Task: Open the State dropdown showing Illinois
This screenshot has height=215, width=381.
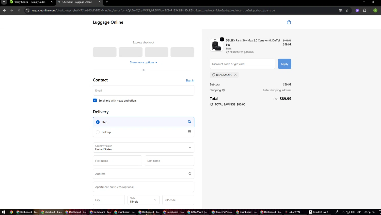Action: tap(144, 200)
